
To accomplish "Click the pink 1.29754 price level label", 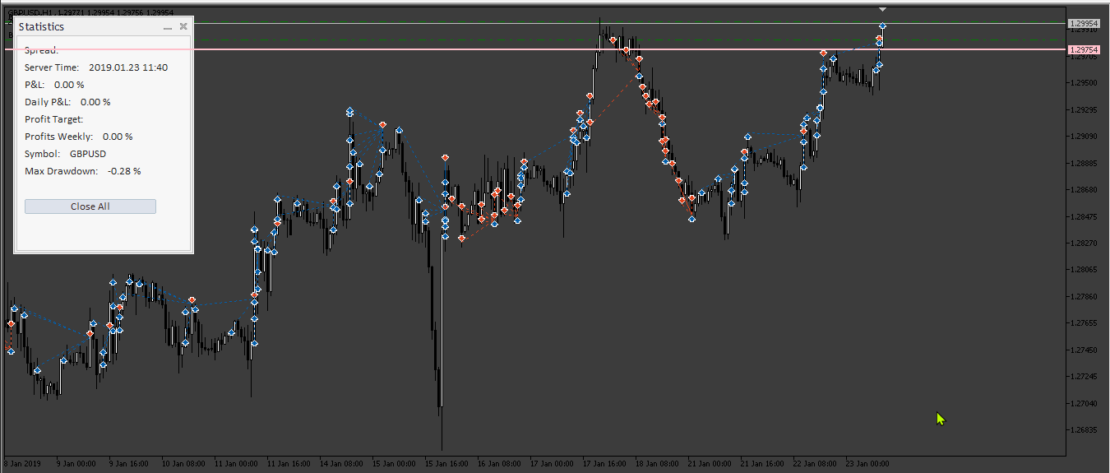I will coord(1084,50).
